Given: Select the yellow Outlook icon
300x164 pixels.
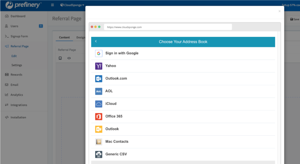Looking at the screenshot, I should [99, 129].
